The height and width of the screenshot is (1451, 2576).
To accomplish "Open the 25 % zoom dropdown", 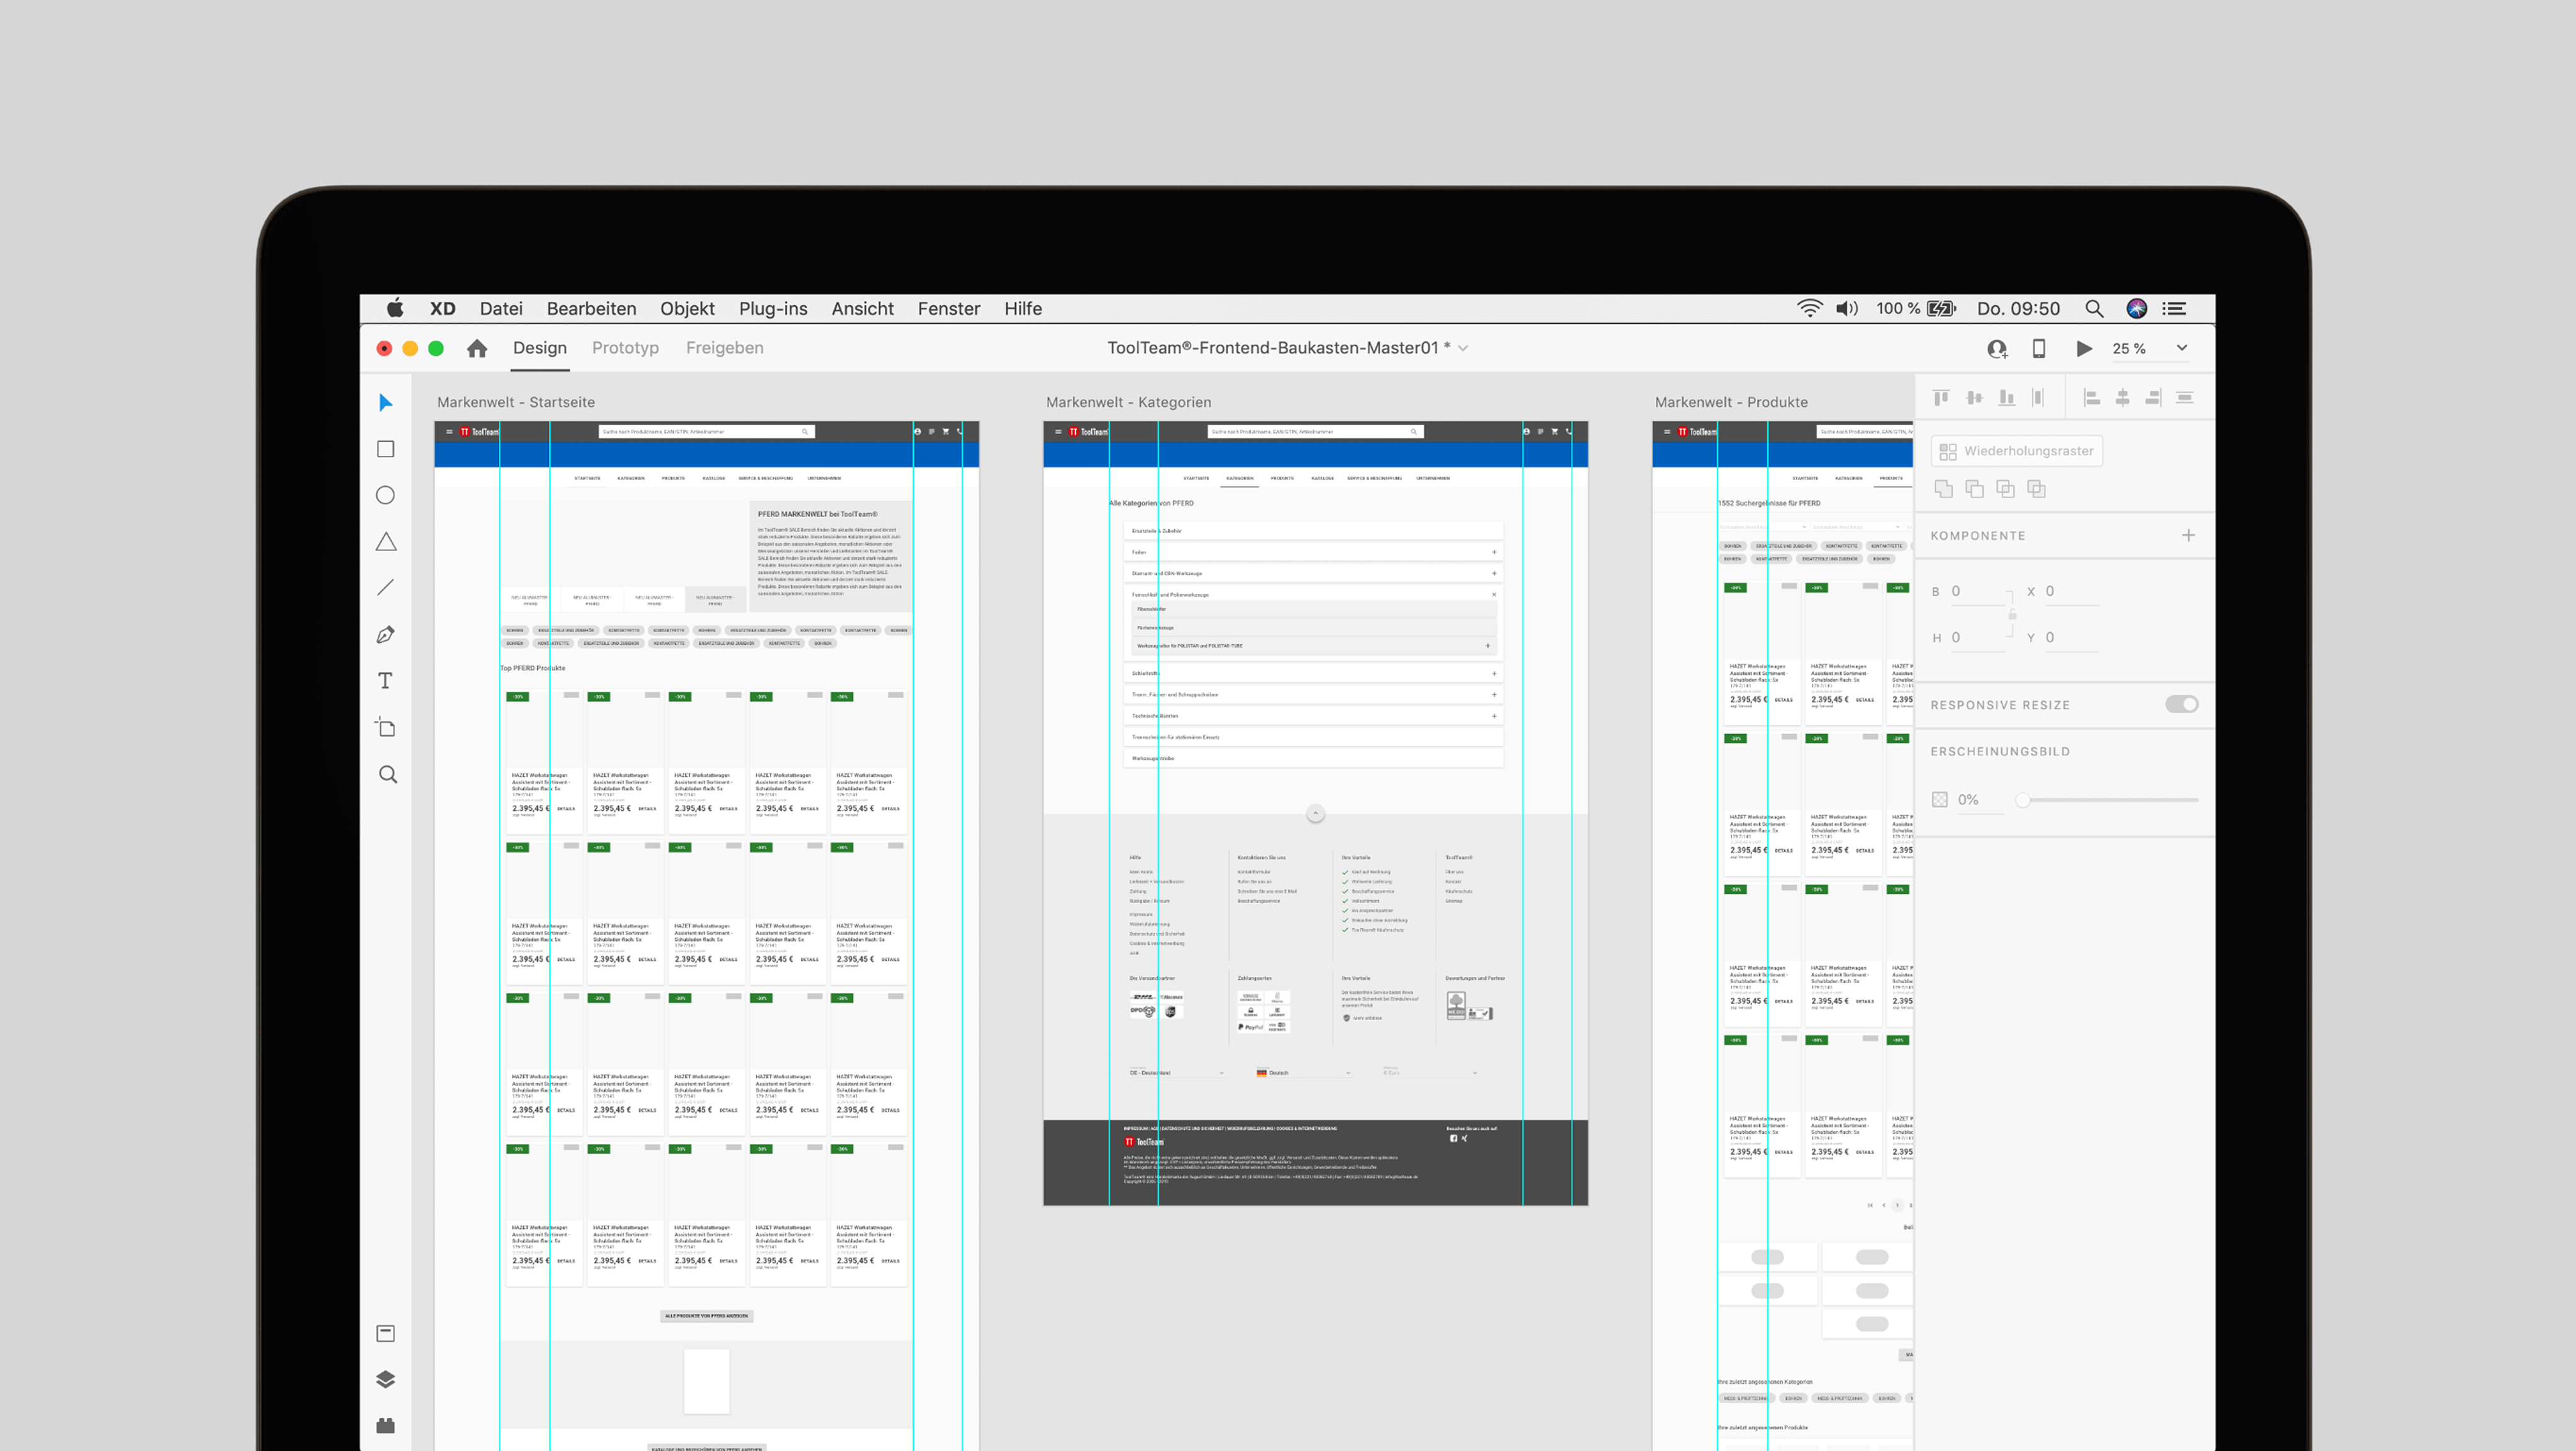I will 2182,348.
